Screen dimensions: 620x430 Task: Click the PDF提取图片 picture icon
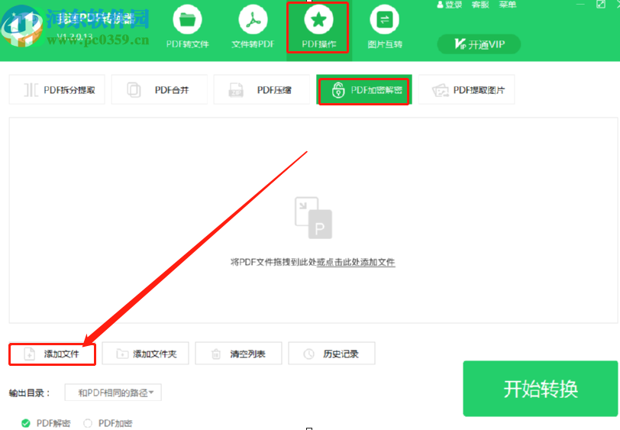point(440,90)
